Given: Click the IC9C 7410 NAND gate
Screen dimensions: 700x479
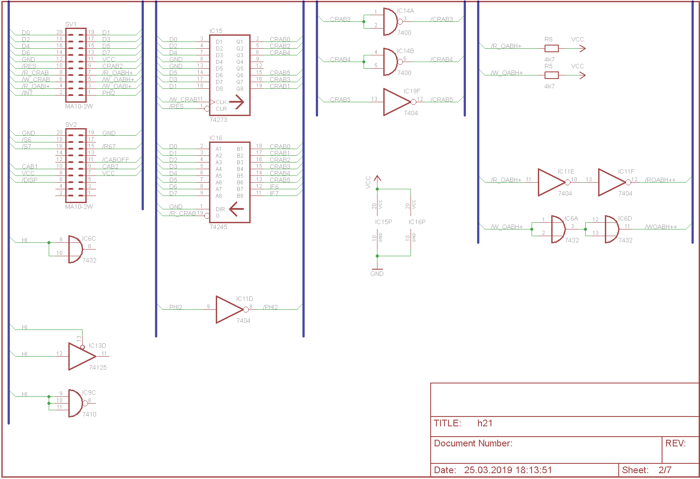Looking at the screenshot, I should click(x=75, y=403).
